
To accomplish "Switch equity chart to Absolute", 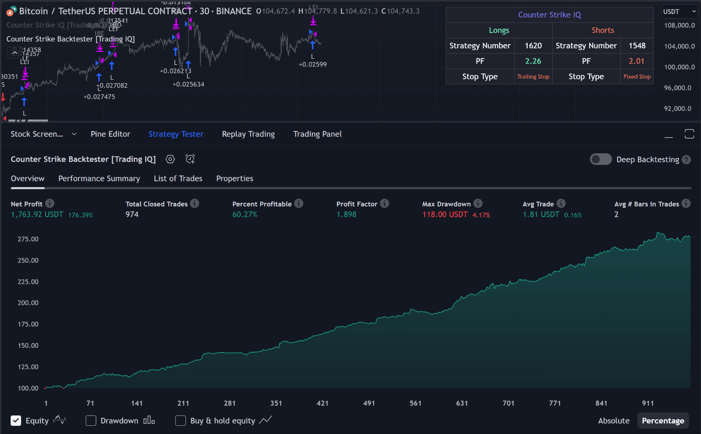I will pos(614,421).
